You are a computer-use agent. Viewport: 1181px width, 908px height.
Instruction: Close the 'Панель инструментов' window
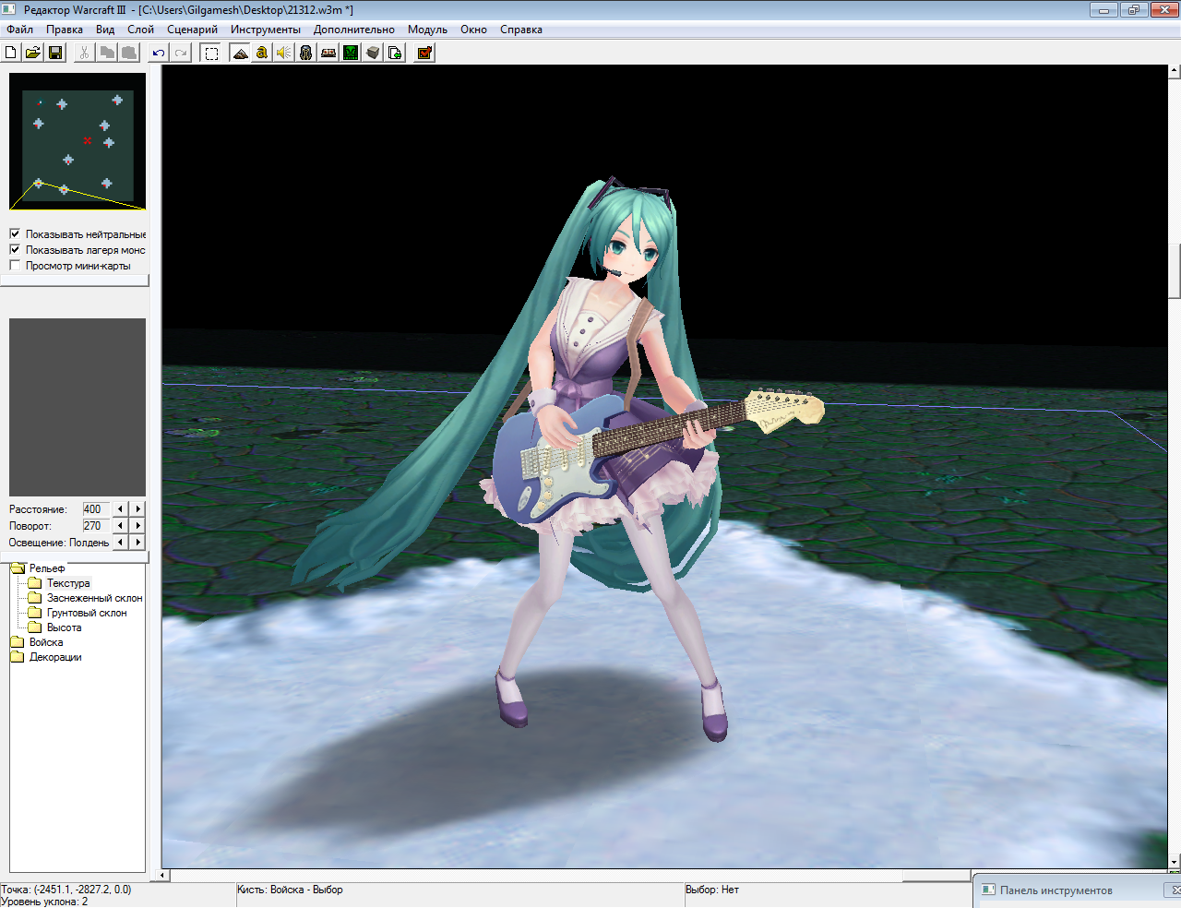[x=1175, y=890]
